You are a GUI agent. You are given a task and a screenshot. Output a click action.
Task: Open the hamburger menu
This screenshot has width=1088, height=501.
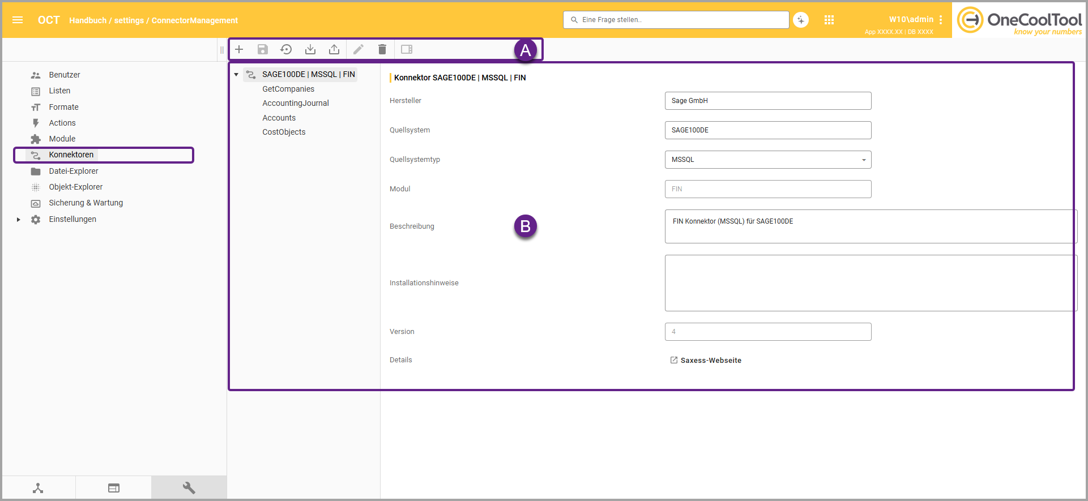[18, 20]
